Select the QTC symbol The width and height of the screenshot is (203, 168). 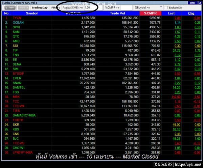(x=16, y=36)
